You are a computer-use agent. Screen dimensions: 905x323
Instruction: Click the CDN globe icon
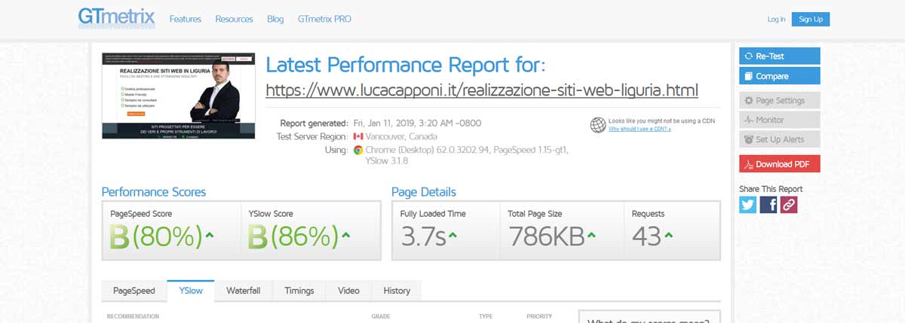[598, 125]
